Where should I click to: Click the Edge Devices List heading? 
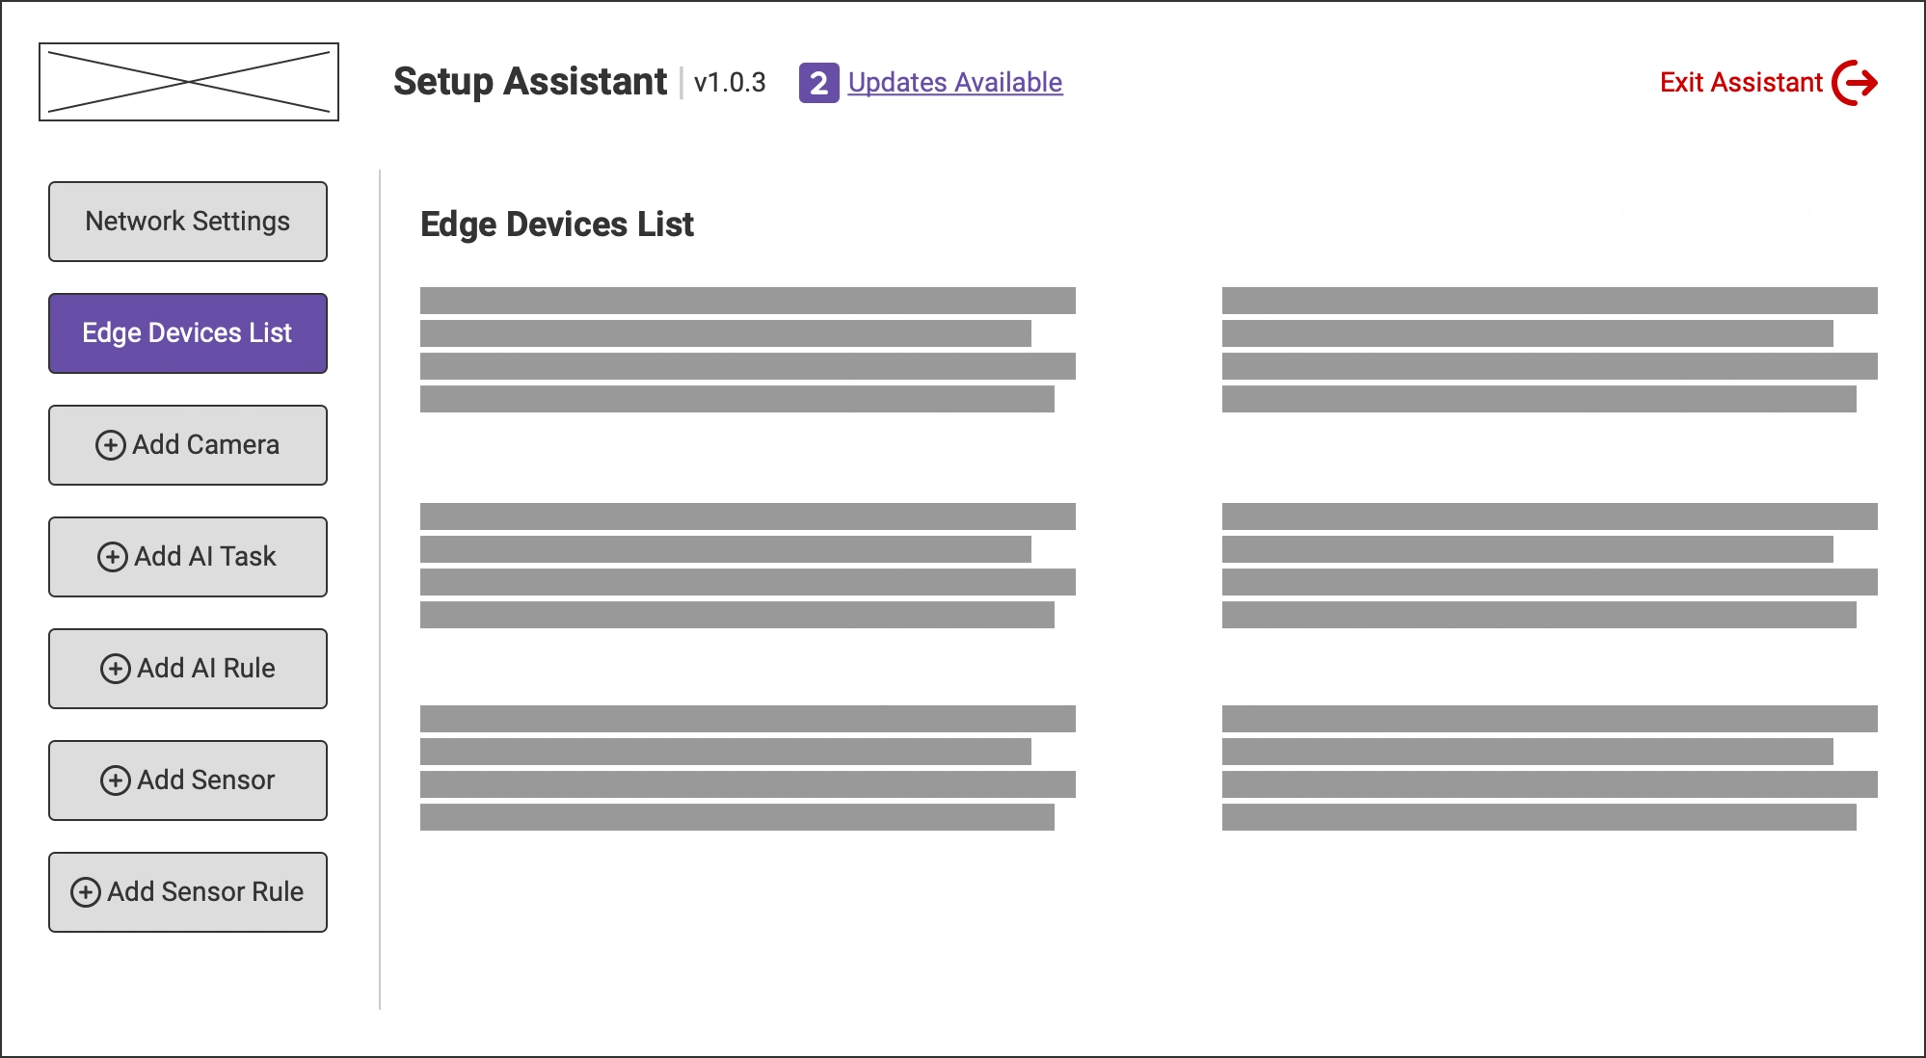[x=556, y=224]
